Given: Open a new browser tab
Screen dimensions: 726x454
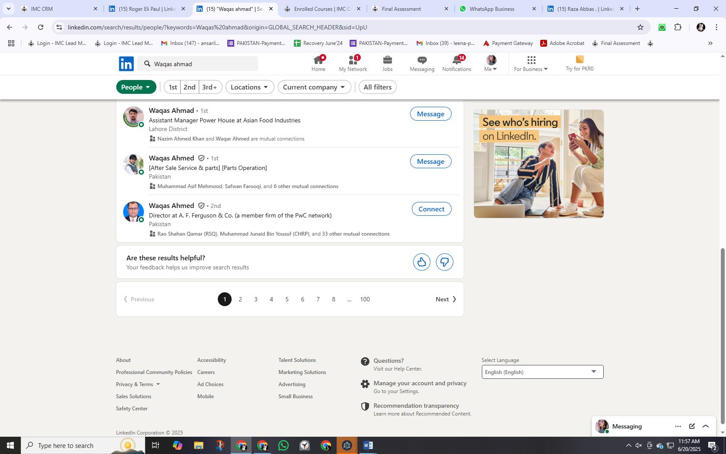Looking at the screenshot, I should (637, 9).
